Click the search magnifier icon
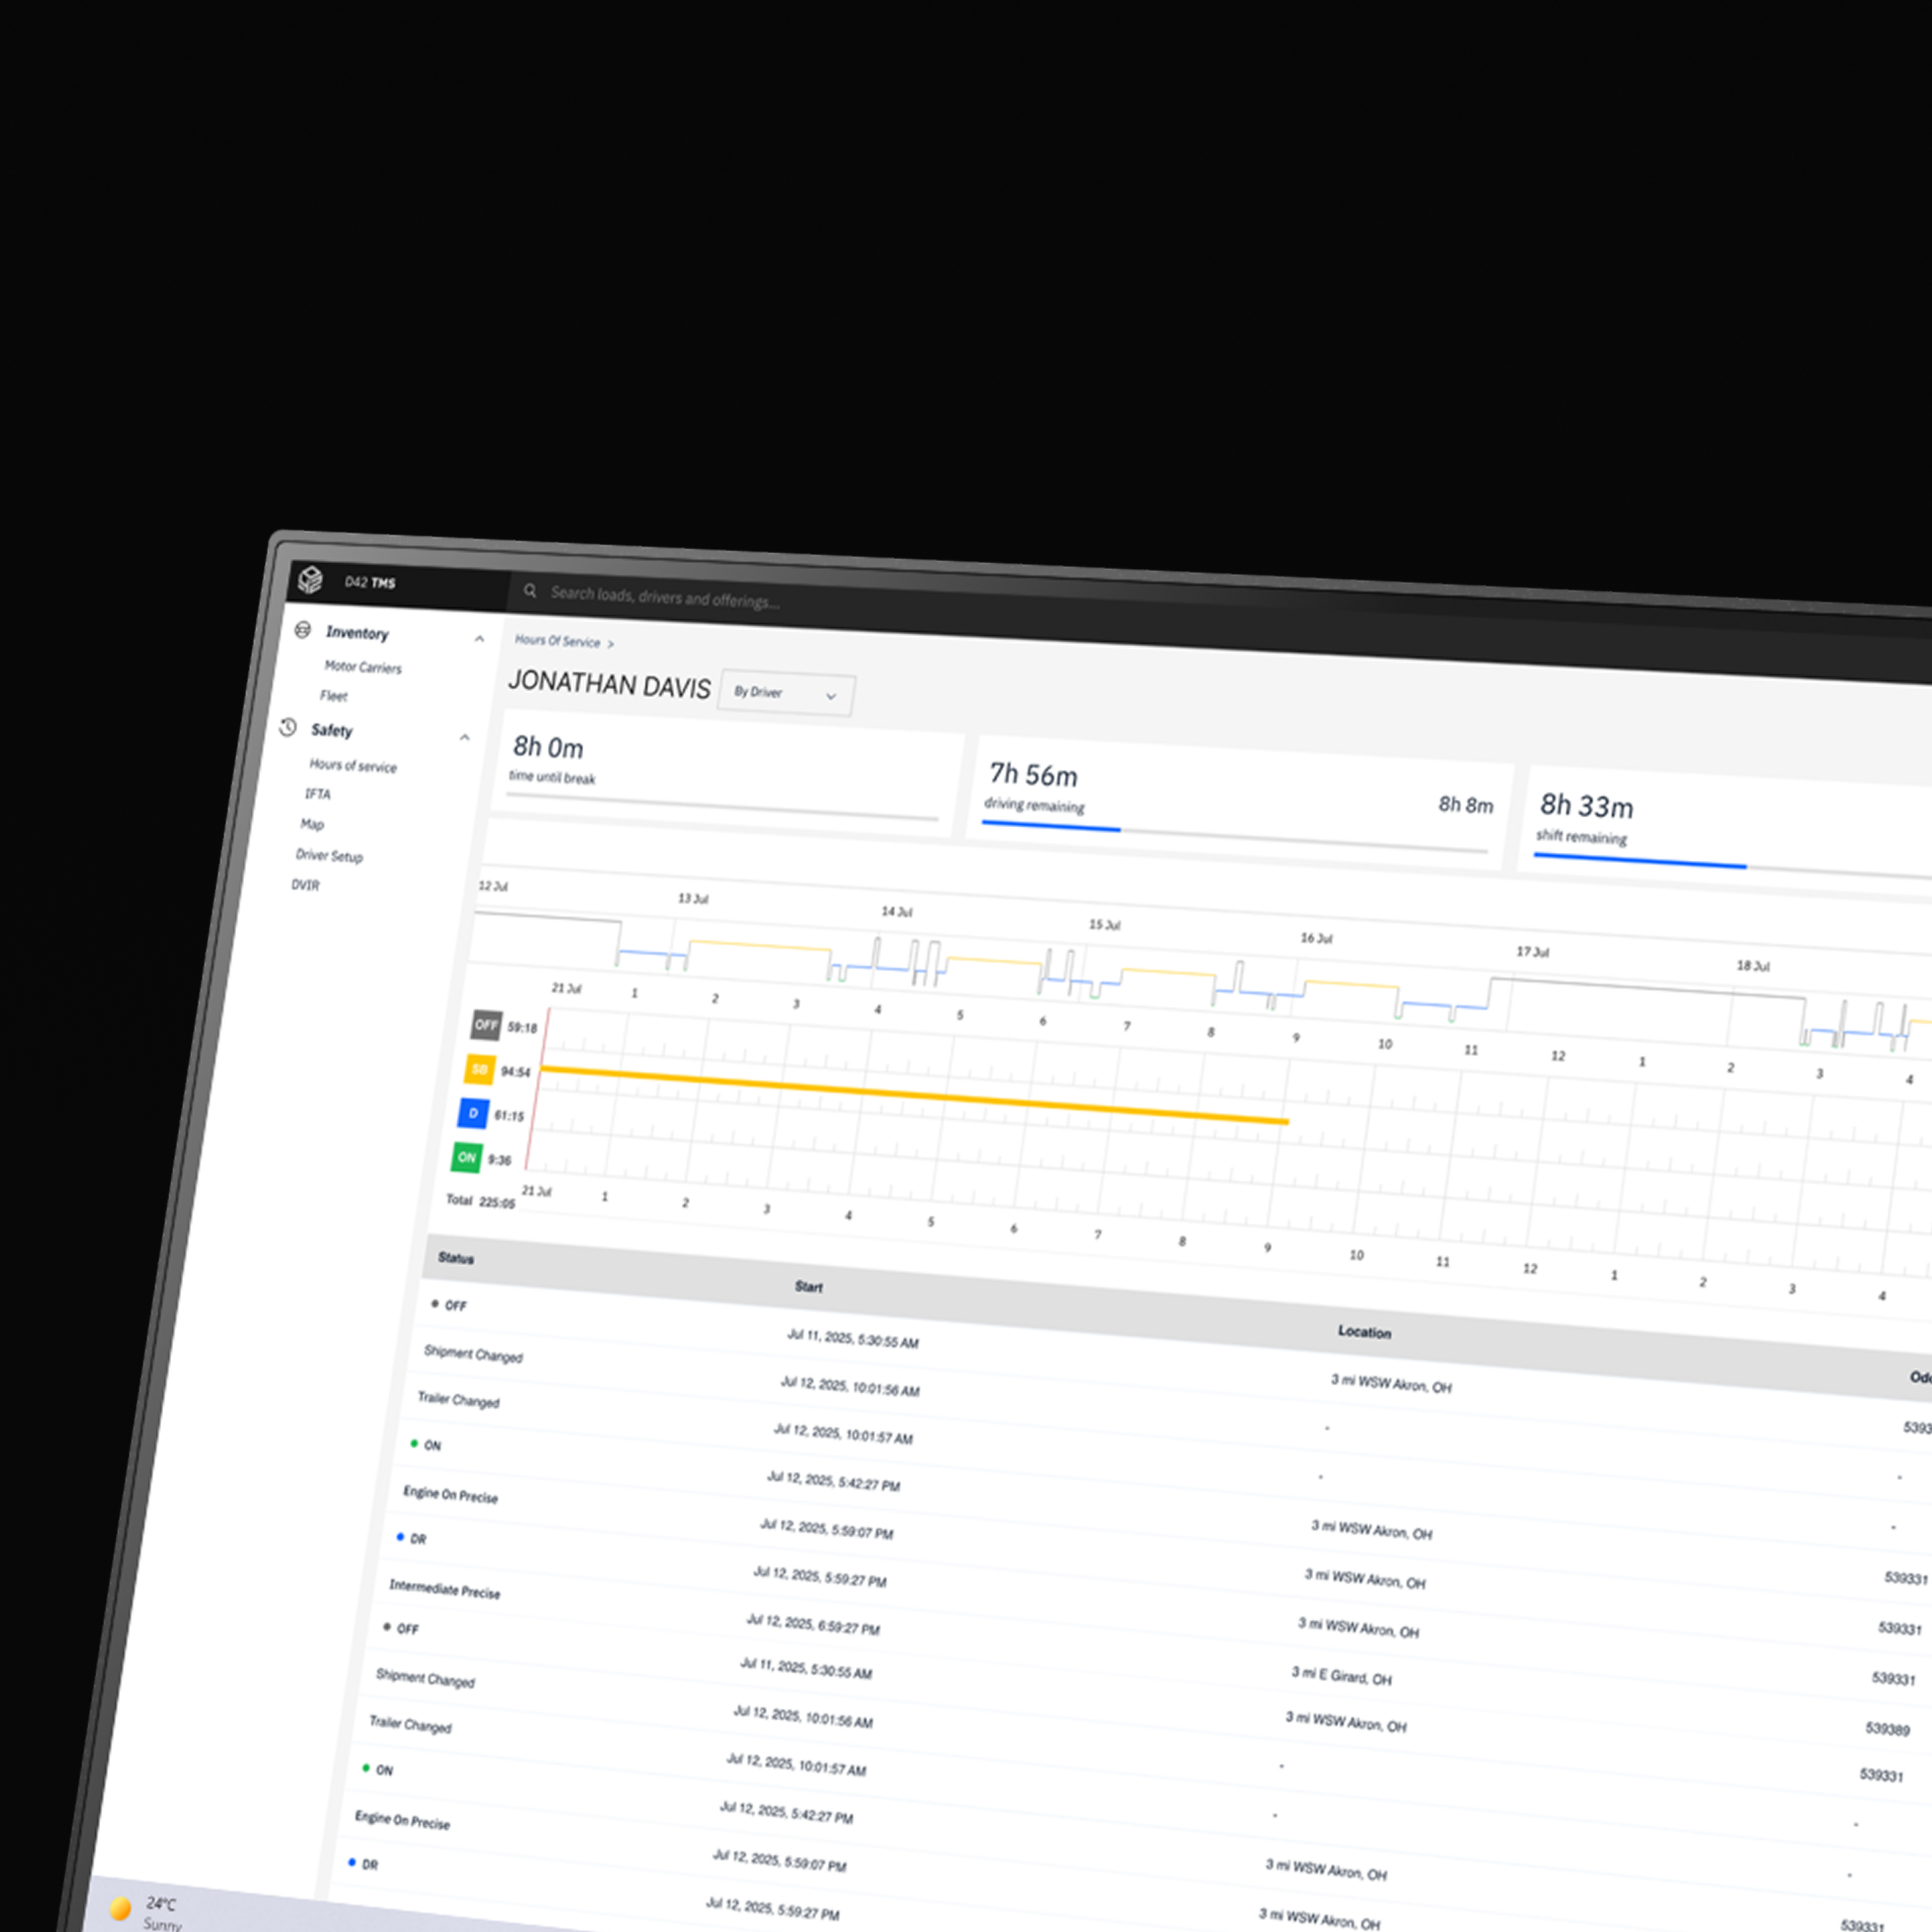Viewport: 1932px width, 1932px height. click(x=530, y=591)
